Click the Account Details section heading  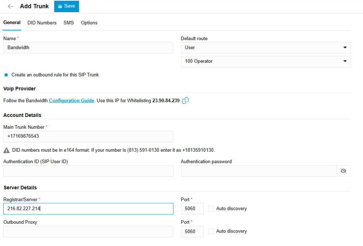point(22,115)
